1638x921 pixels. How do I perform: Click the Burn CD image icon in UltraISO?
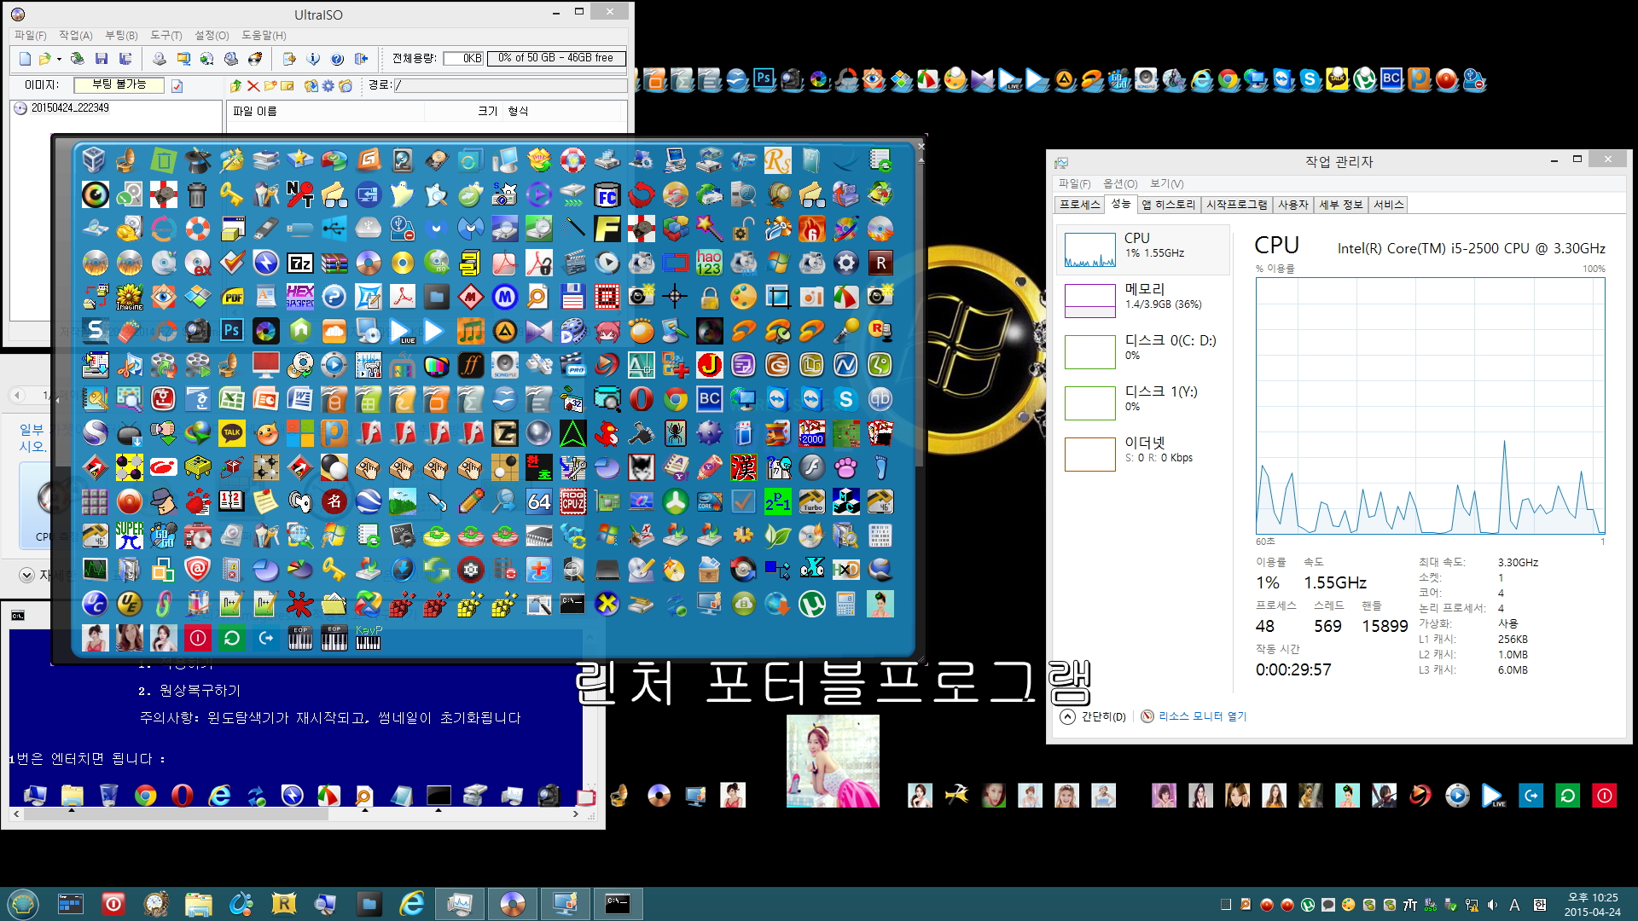coord(254,59)
